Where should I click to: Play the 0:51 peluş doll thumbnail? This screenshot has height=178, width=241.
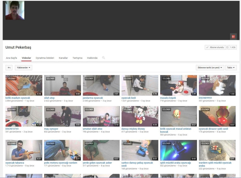tap(140, 150)
